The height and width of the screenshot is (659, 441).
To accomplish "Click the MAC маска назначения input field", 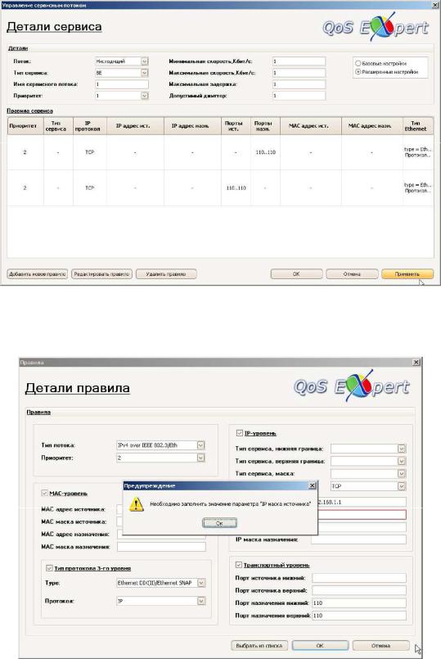I will coord(161,547).
